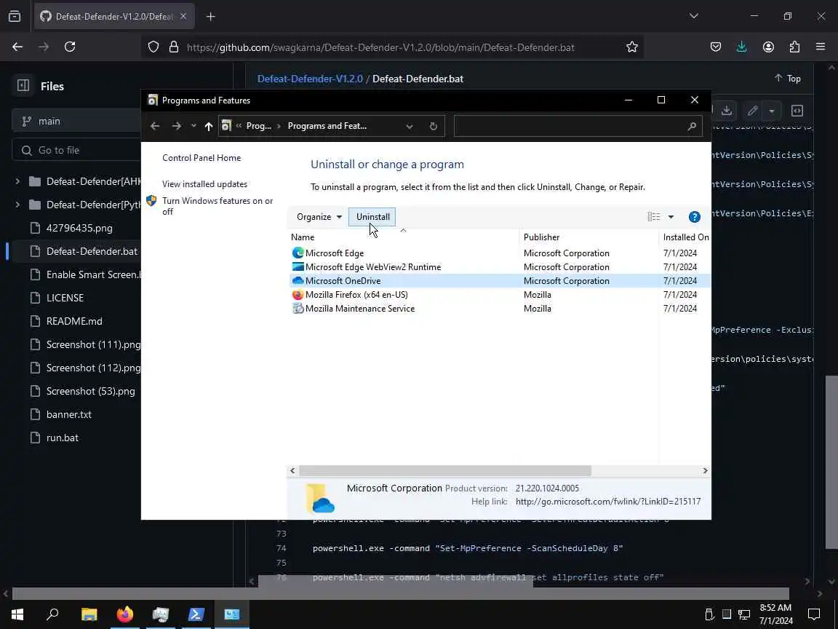Open the Organize dropdown menu
Viewport: 838px width, 629px height.
click(x=319, y=217)
